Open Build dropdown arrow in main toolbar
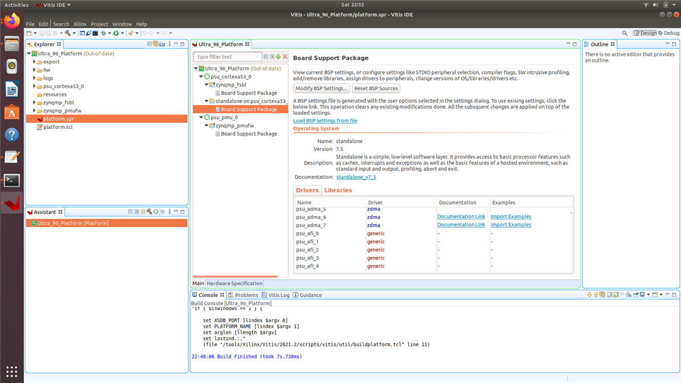The height and width of the screenshot is (383, 681). tap(74, 33)
